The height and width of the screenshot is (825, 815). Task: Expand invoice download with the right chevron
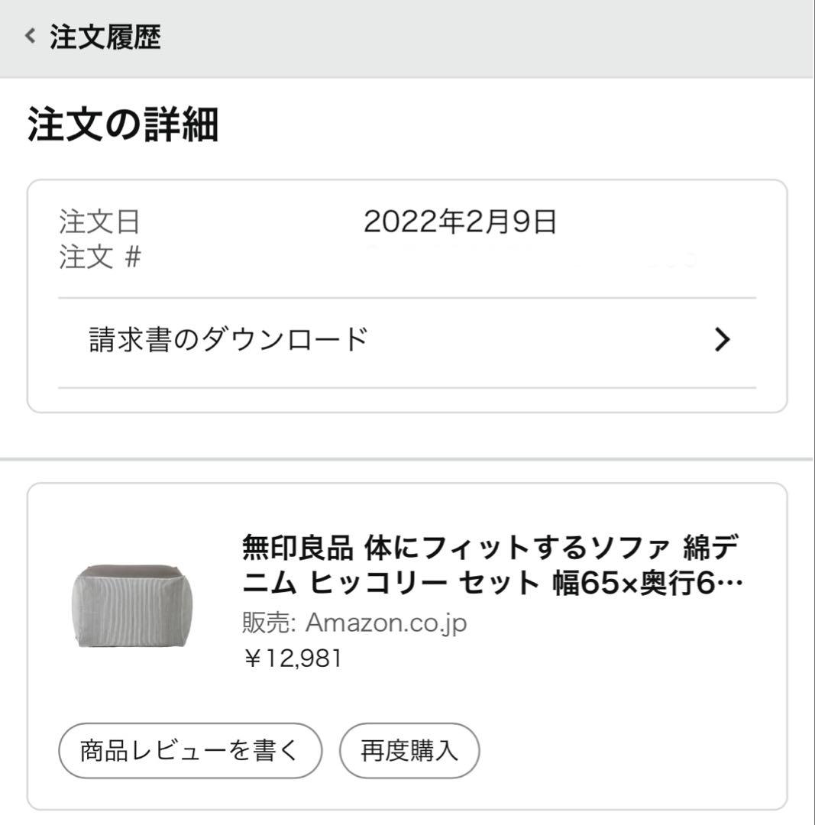[x=723, y=339]
